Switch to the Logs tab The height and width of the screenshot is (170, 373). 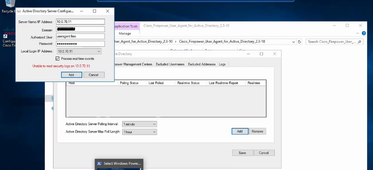tap(222, 64)
